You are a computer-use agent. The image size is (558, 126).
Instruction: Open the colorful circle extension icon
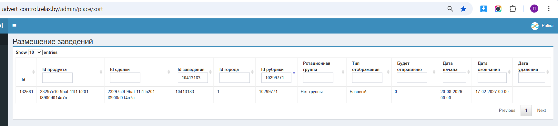coord(498,9)
